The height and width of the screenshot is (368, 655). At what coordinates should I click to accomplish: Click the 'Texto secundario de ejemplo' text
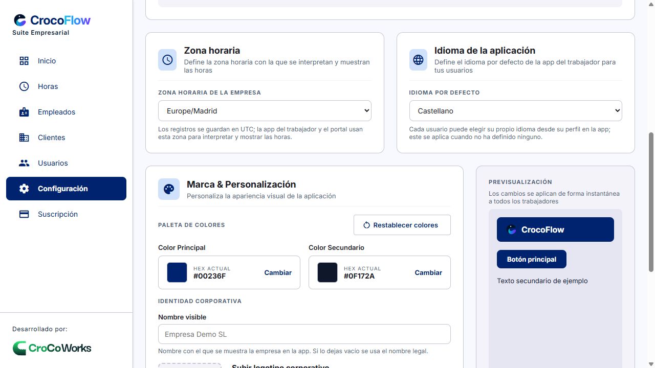[542, 281]
